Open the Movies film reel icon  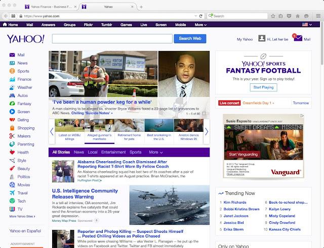[12, 185]
